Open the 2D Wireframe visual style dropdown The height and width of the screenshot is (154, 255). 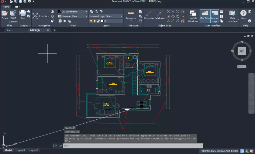[73, 12]
